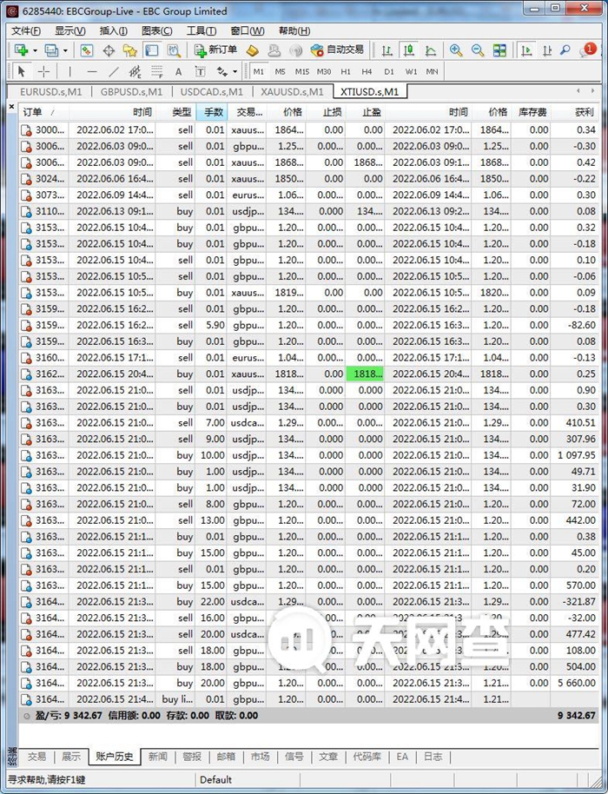Expand the profiles dropdown arrow
This screenshot has height=794, width=608.
(66, 50)
